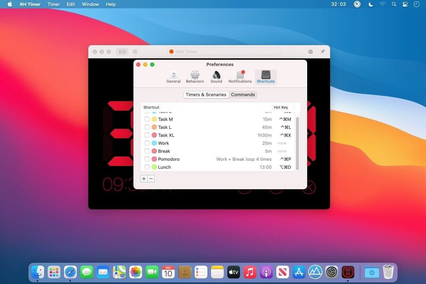Select the Timers & Scenaries segment

[206, 94]
